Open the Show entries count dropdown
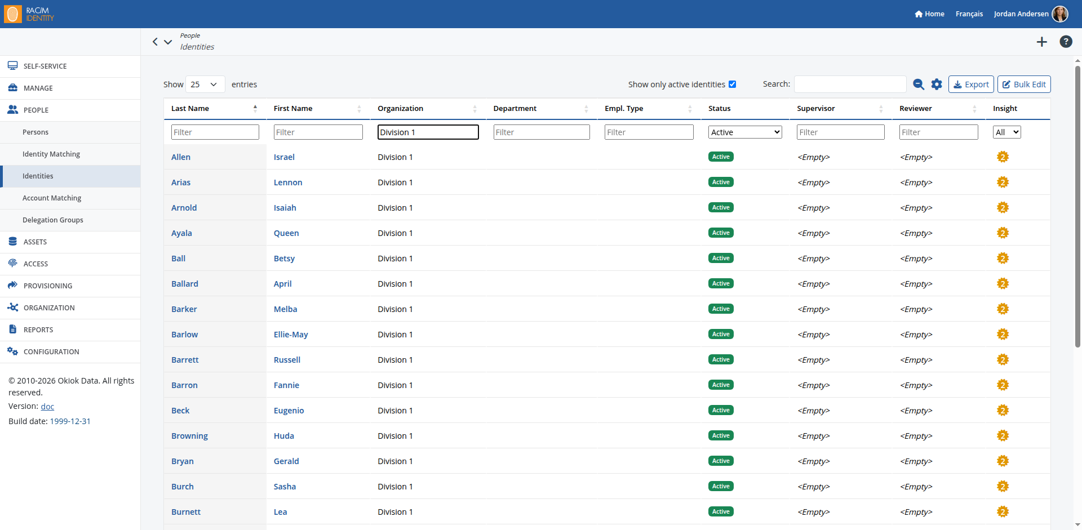The height and width of the screenshot is (530, 1082). pyautogui.click(x=205, y=84)
